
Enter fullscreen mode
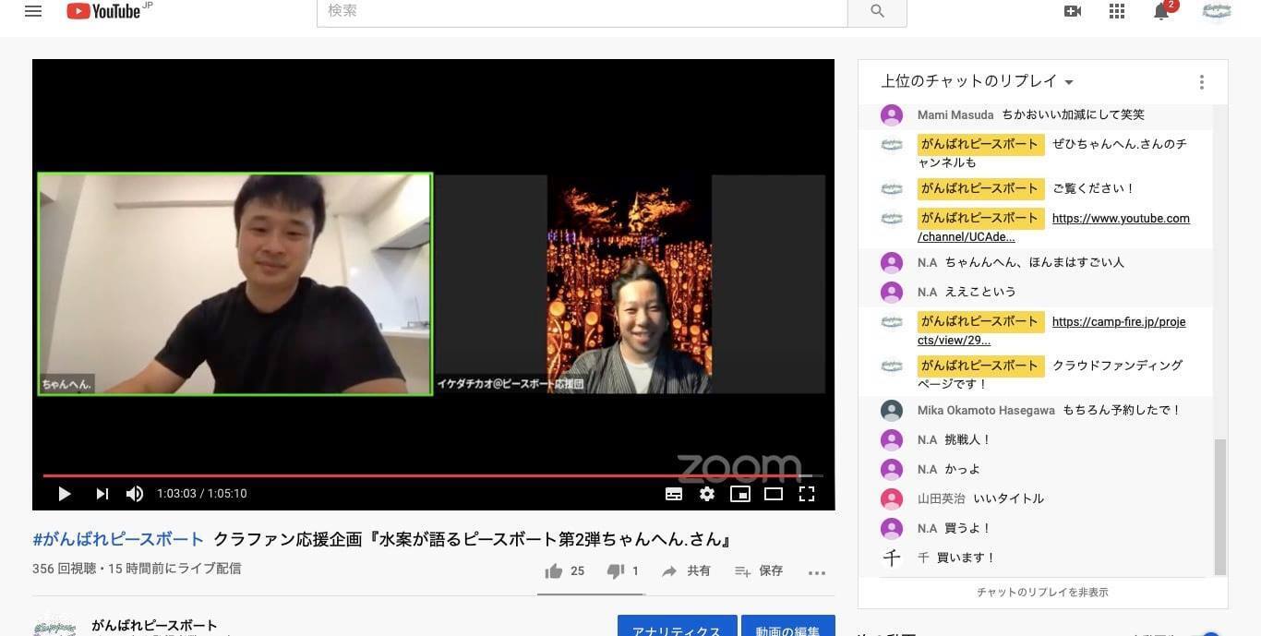coord(807,494)
